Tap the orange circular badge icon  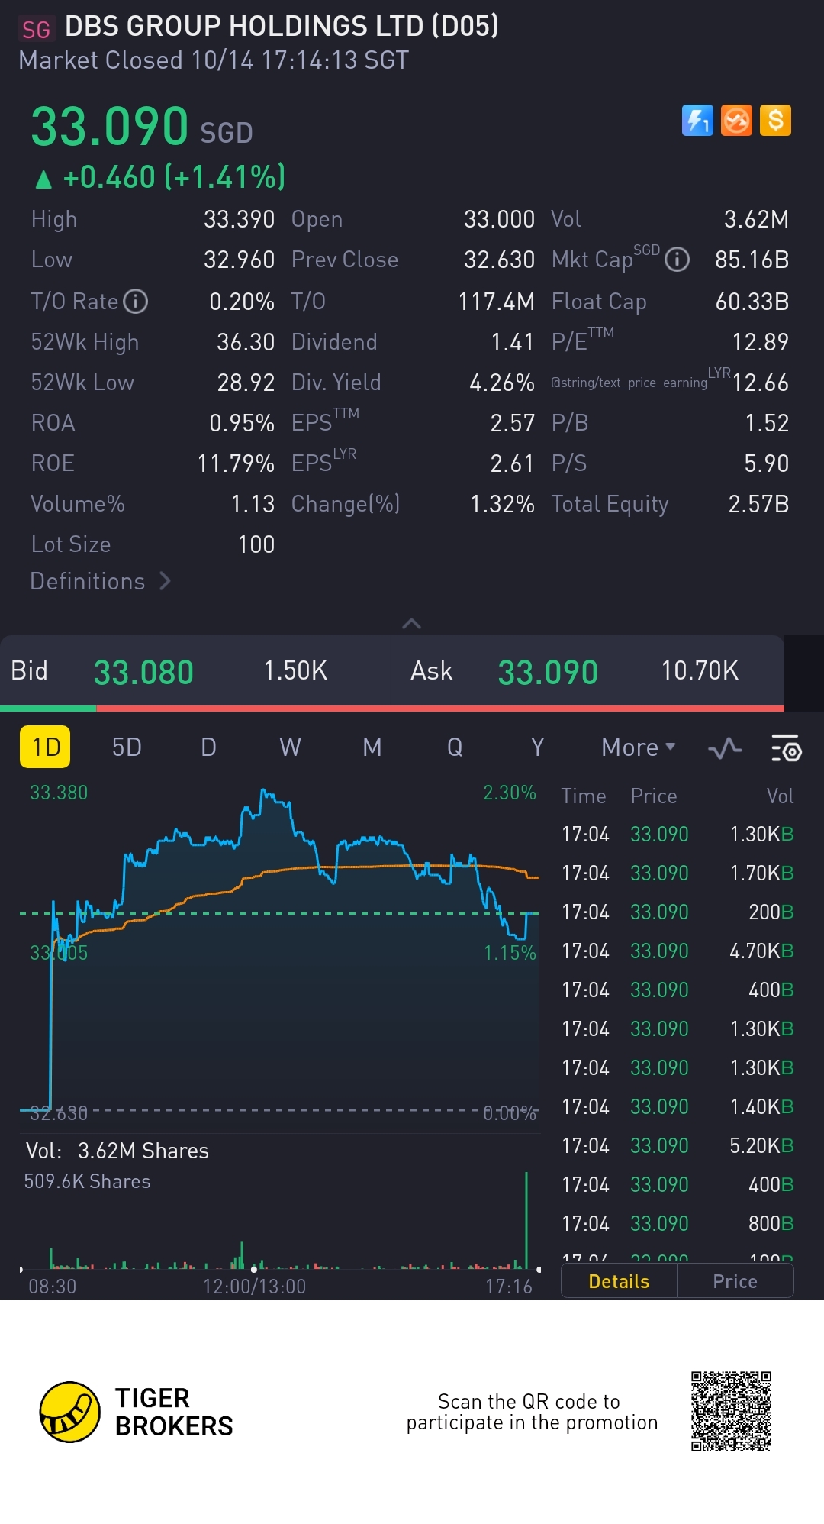click(x=736, y=121)
